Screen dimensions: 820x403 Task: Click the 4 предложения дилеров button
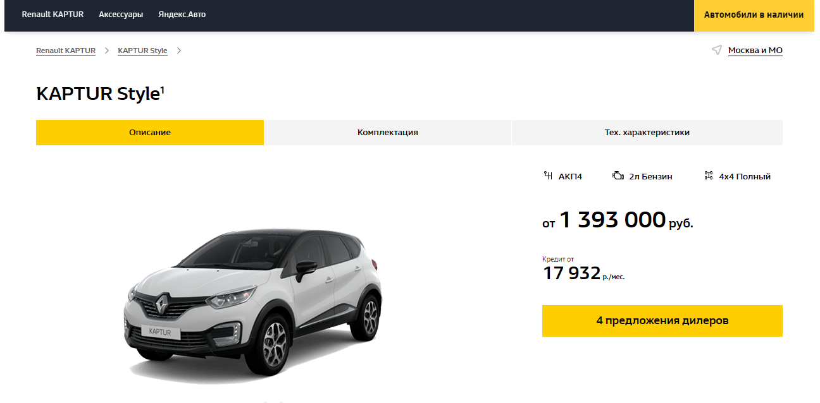click(x=662, y=321)
